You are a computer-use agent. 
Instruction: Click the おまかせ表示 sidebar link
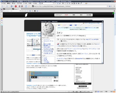[x=47, y=47]
